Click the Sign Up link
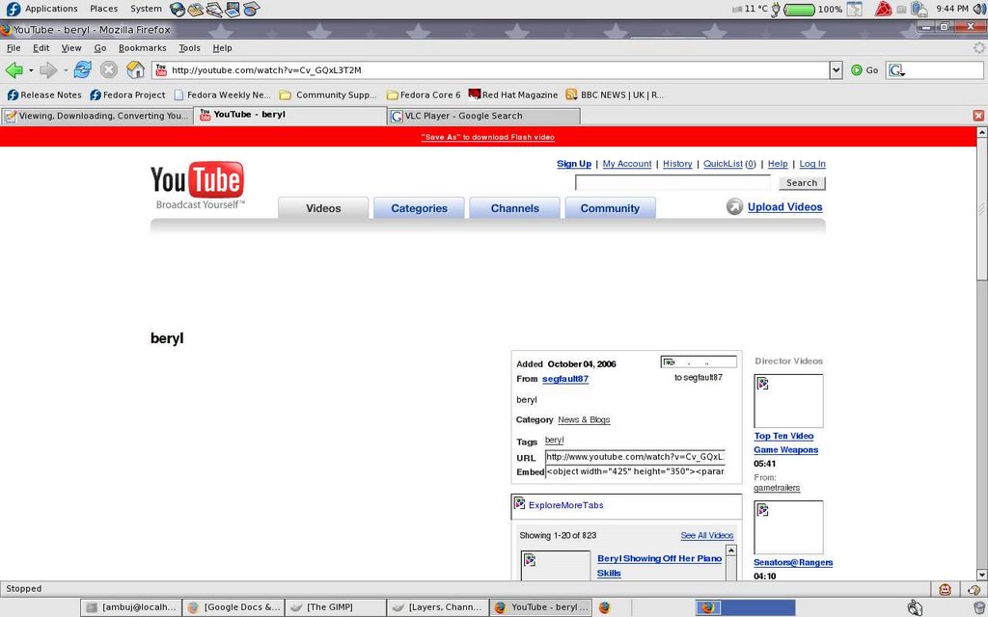This screenshot has height=617, width=988. click(x=574, y=164)
